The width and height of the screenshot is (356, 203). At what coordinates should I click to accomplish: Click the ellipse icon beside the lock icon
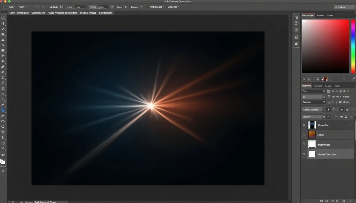pos(334,109)
